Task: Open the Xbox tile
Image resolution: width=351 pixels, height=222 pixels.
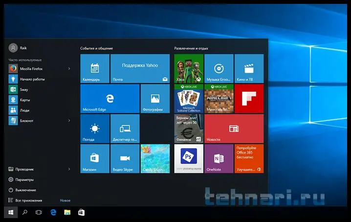Action: 189,69
